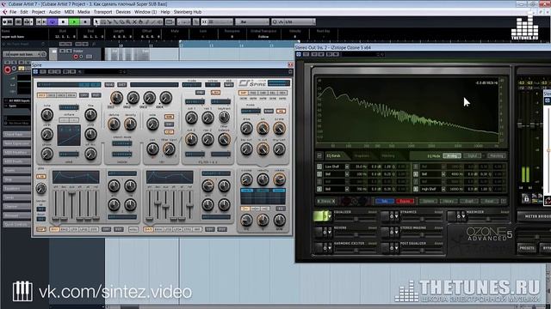Open the Maximizer module preset arrow
551x309 pixels.
pos(463,216)
